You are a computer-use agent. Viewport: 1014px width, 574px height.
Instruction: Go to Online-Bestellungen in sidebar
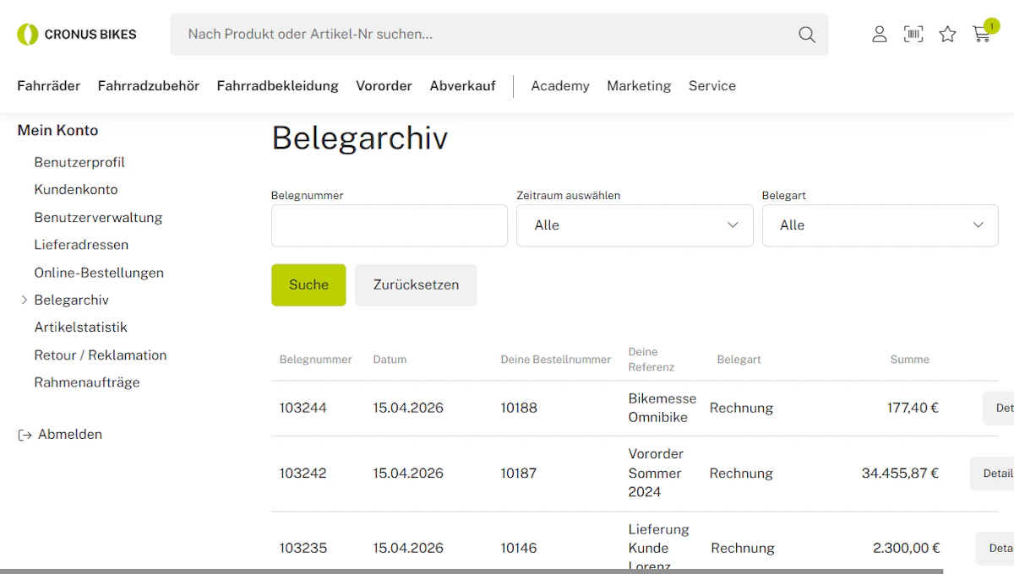click(99, 273)
